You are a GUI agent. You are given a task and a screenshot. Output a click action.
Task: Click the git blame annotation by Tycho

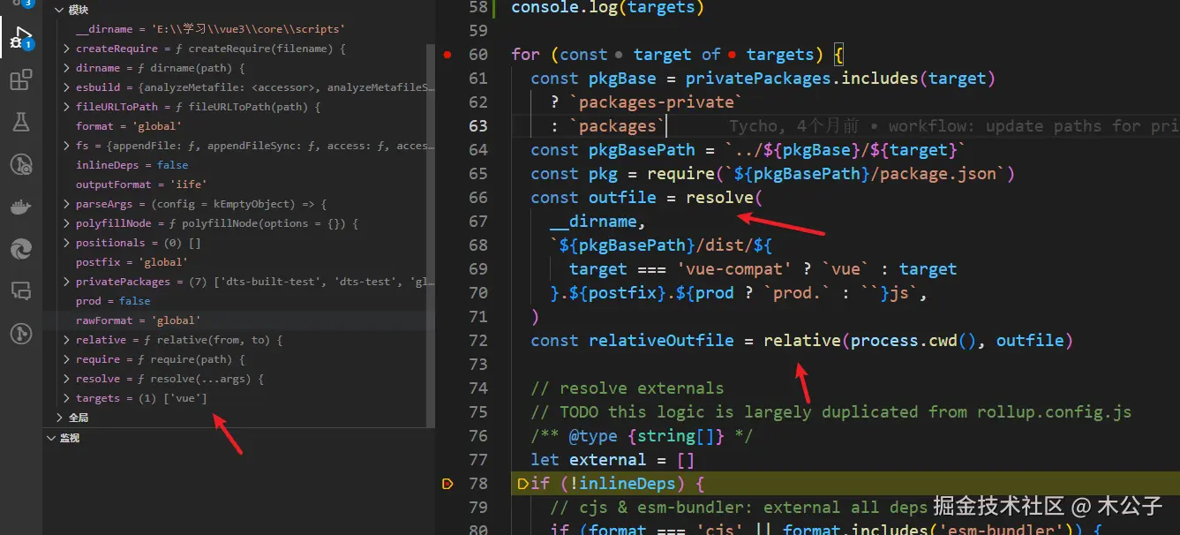point(954,126)
